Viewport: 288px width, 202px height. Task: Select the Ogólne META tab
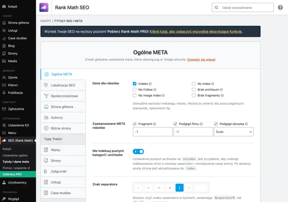63,74
